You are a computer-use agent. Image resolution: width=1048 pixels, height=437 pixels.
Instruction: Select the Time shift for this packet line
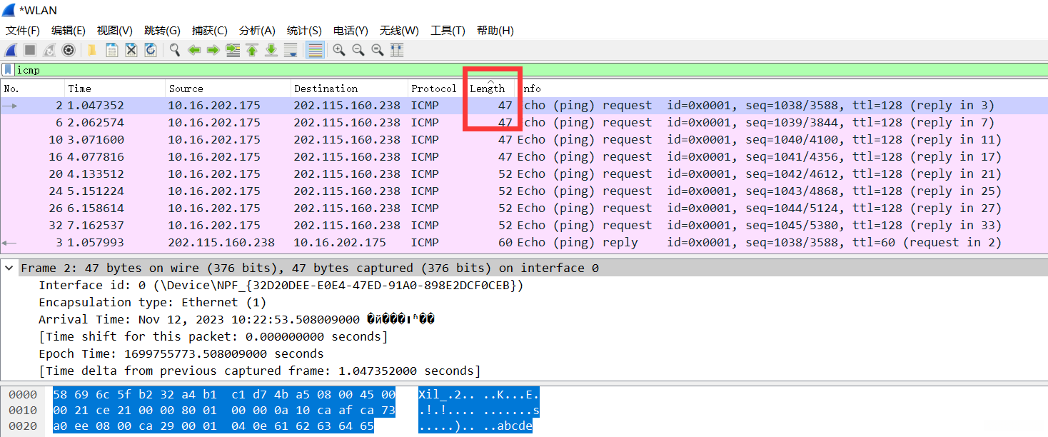point(213,337)
